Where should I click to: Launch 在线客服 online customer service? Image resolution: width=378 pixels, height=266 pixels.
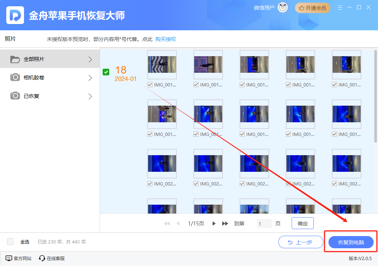42,258
